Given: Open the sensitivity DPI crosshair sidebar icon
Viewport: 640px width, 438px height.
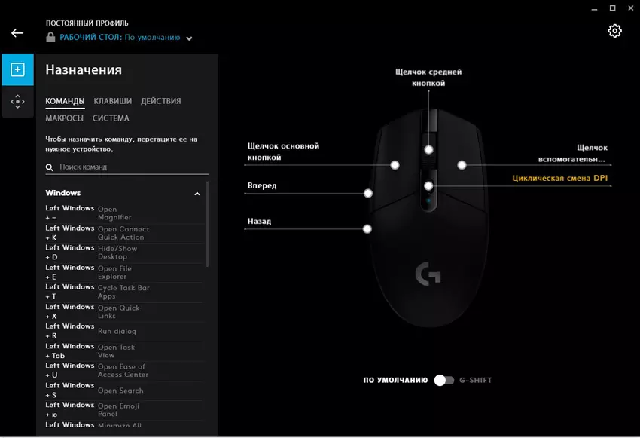Looking at the screenshot, I should [17, 102].
